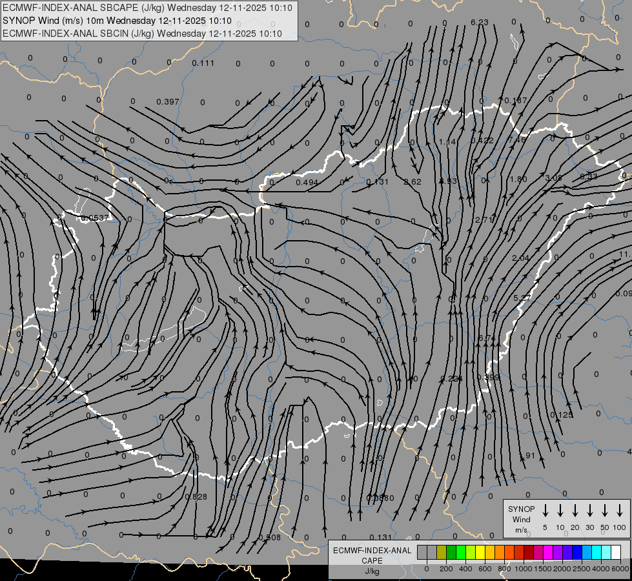Click the 5.27 value on the map
This screenshot has width=632, height=581.
point(522,298)
